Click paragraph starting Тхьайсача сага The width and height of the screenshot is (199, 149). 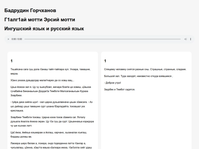[50, 71]
